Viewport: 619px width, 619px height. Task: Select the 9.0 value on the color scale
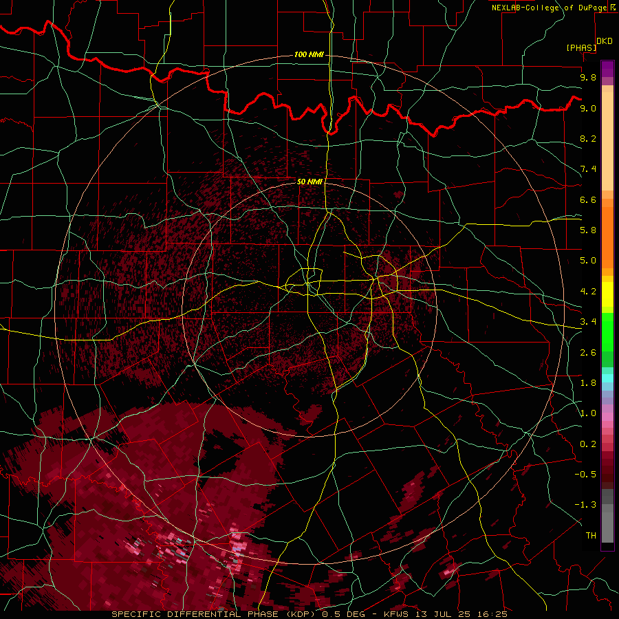pos(588,108)
